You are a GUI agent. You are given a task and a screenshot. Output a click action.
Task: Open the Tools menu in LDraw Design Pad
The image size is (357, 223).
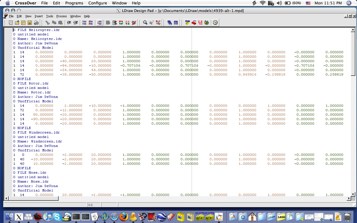coord(50,16)
